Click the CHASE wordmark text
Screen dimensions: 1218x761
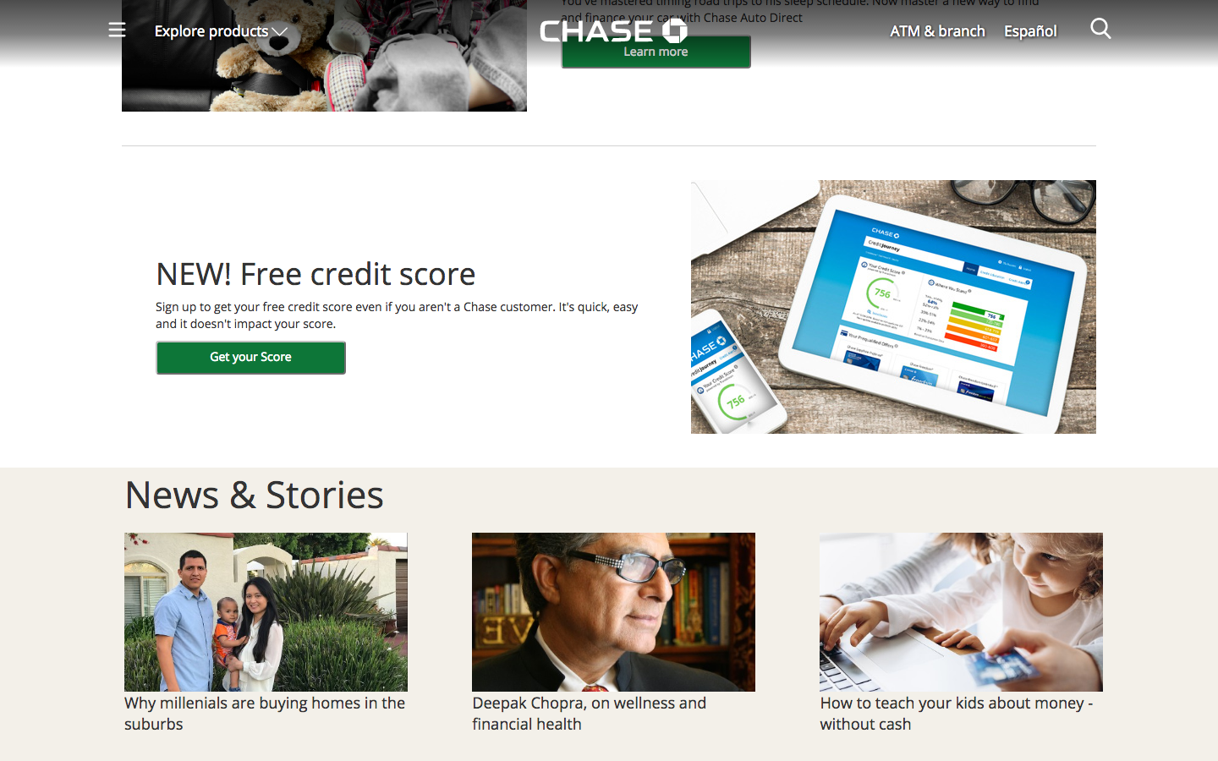point(596,31)
